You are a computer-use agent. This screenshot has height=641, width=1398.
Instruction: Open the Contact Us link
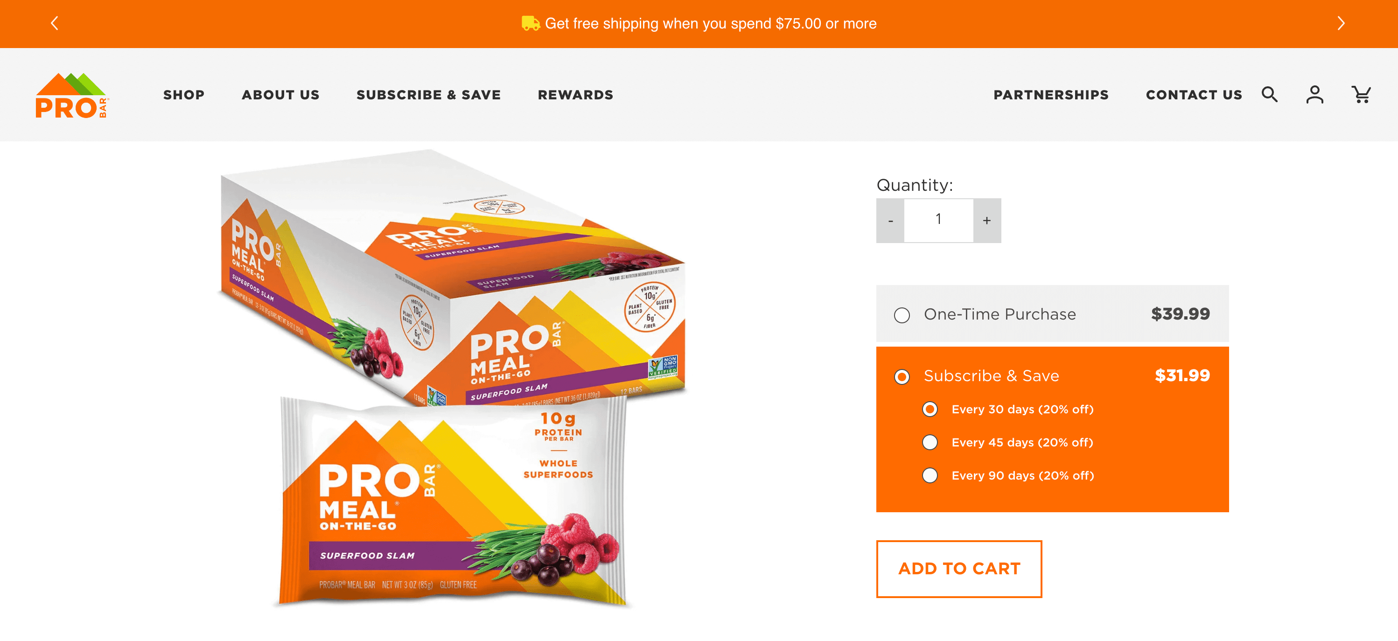point(1194,95)
